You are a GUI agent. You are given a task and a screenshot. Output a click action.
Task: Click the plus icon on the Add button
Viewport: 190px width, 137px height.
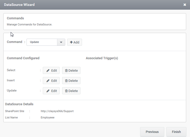click(71, 42)
